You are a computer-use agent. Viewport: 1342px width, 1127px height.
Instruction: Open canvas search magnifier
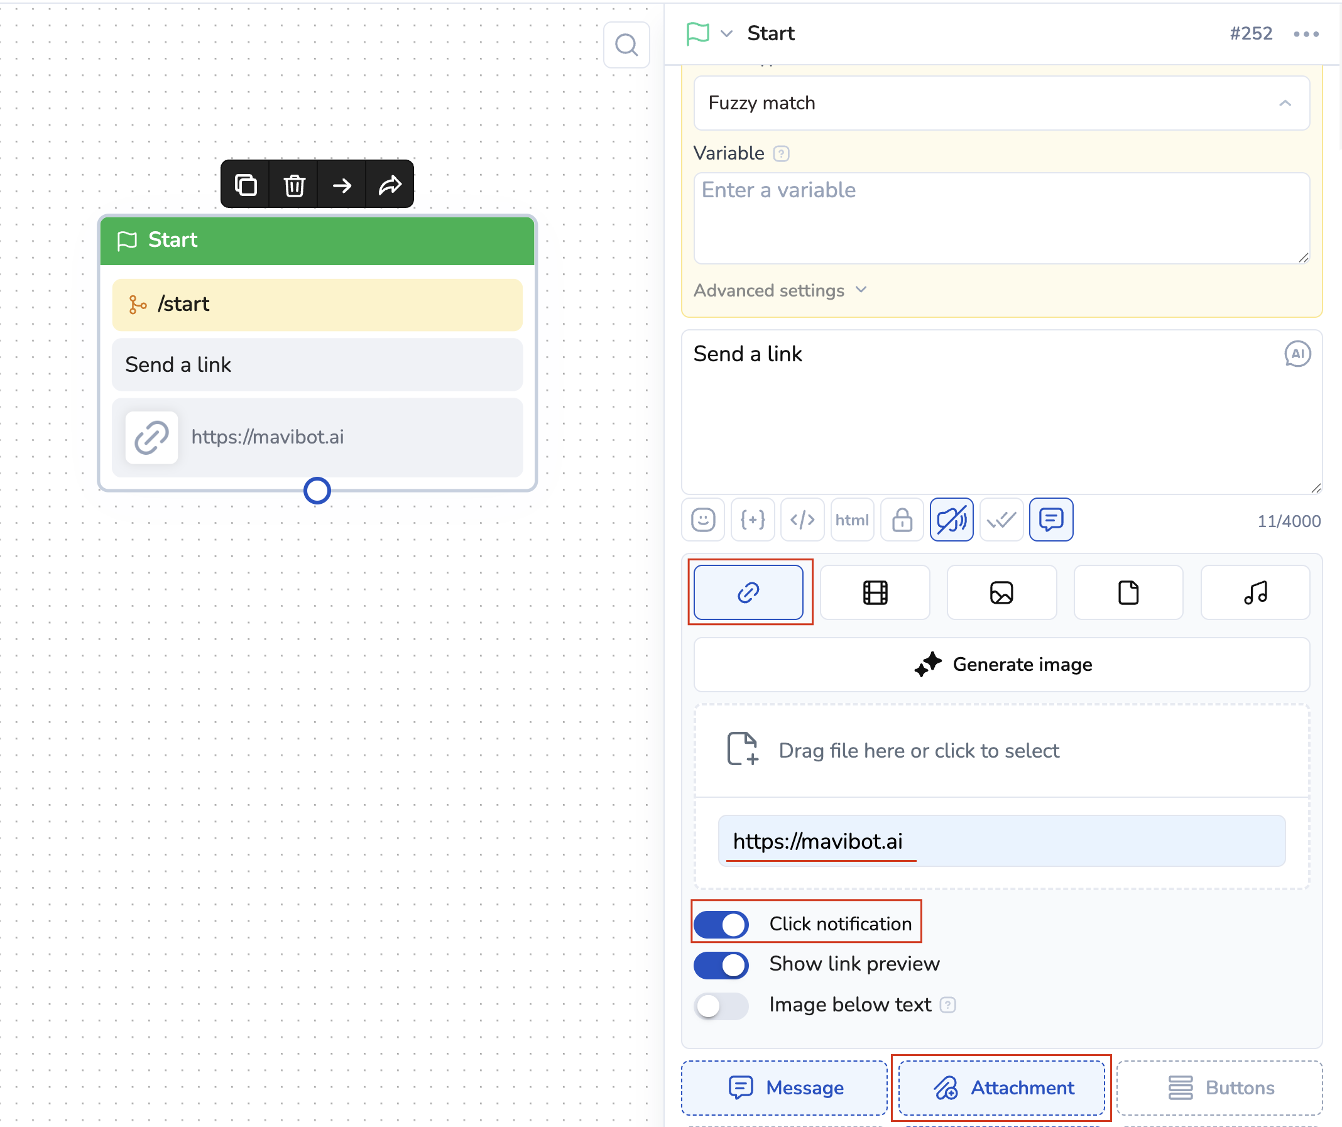coord(626,45)
